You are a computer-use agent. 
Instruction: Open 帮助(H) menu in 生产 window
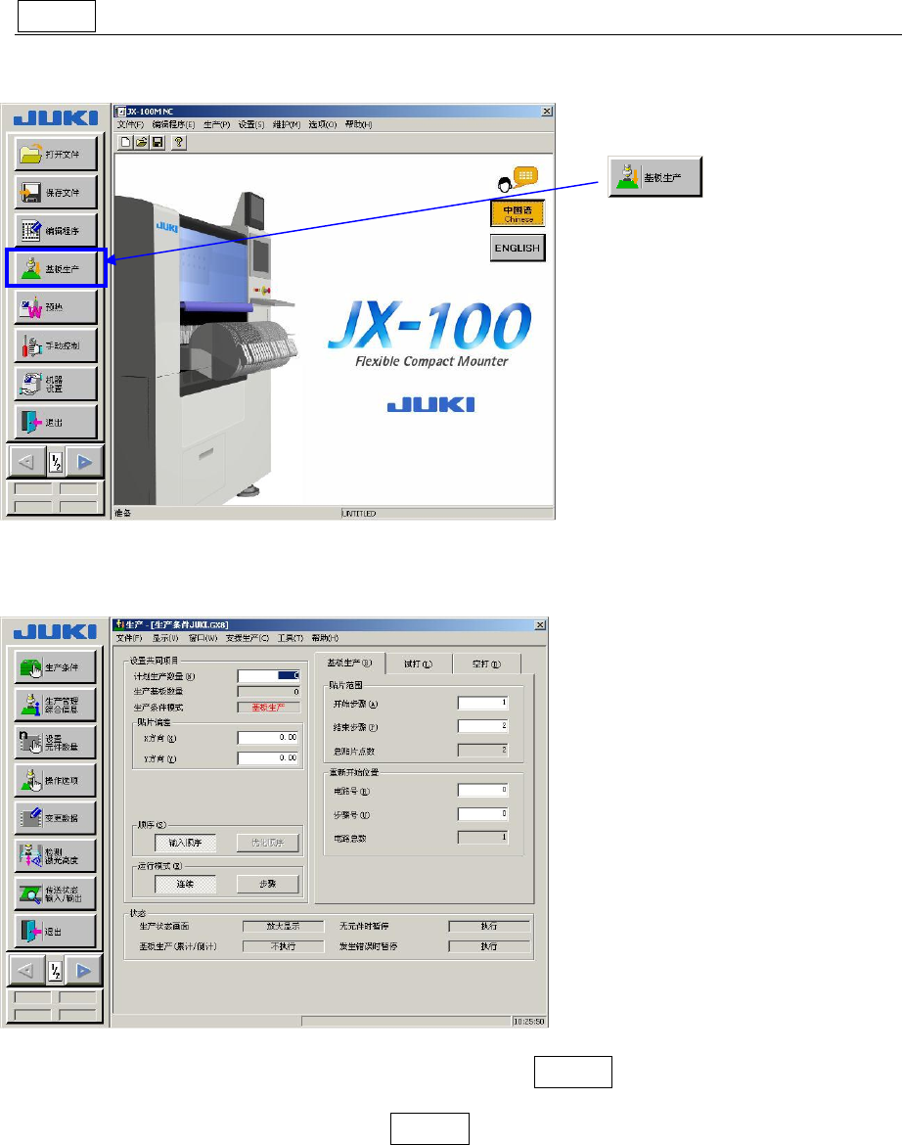click(325, 638)
